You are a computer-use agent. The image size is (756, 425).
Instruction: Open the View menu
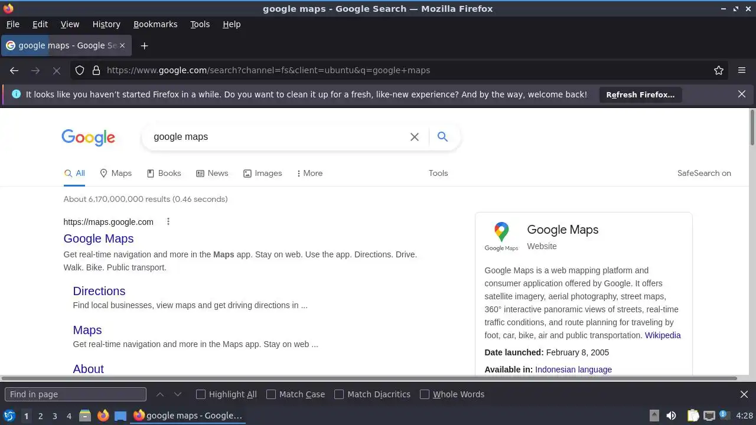point(70,24)
